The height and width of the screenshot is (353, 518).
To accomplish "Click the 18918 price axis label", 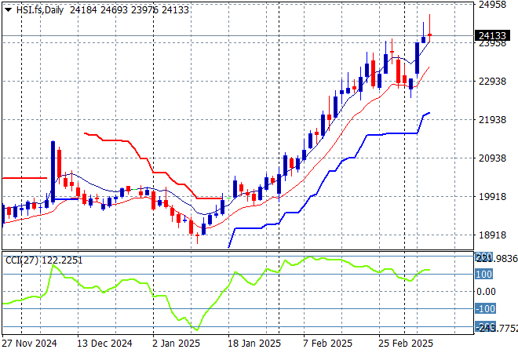I will tap(491, 235).
